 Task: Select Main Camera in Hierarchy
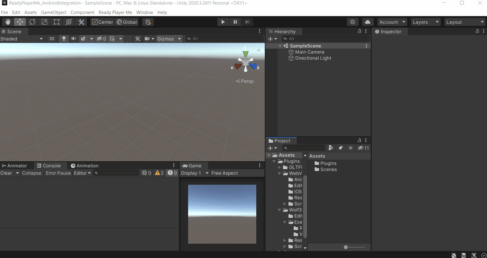[310, 52]
